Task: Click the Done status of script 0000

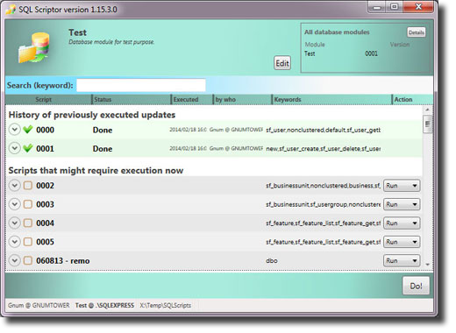Action: coord(103,130)
